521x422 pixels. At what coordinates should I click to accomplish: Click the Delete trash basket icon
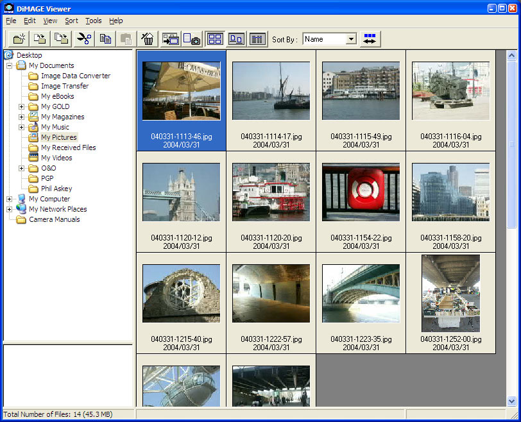click(x=148, y=39)
